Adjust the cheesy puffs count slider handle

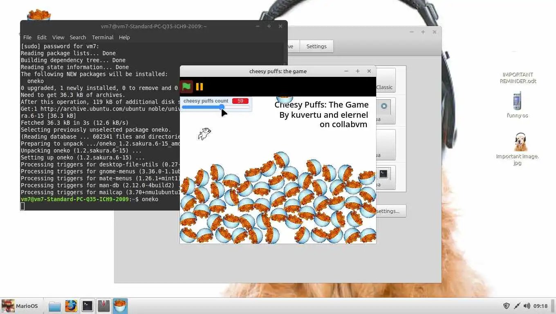222,107
